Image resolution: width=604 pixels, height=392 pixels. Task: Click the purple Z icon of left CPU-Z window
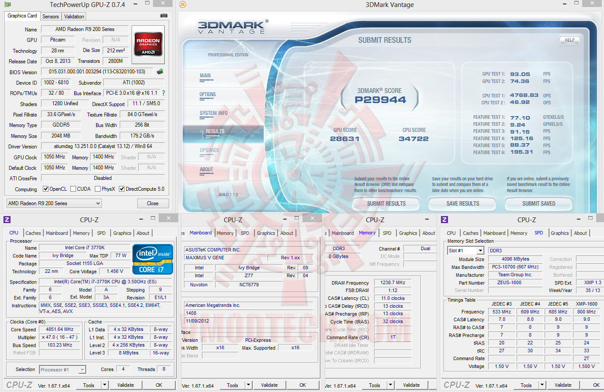click(7, 220)
